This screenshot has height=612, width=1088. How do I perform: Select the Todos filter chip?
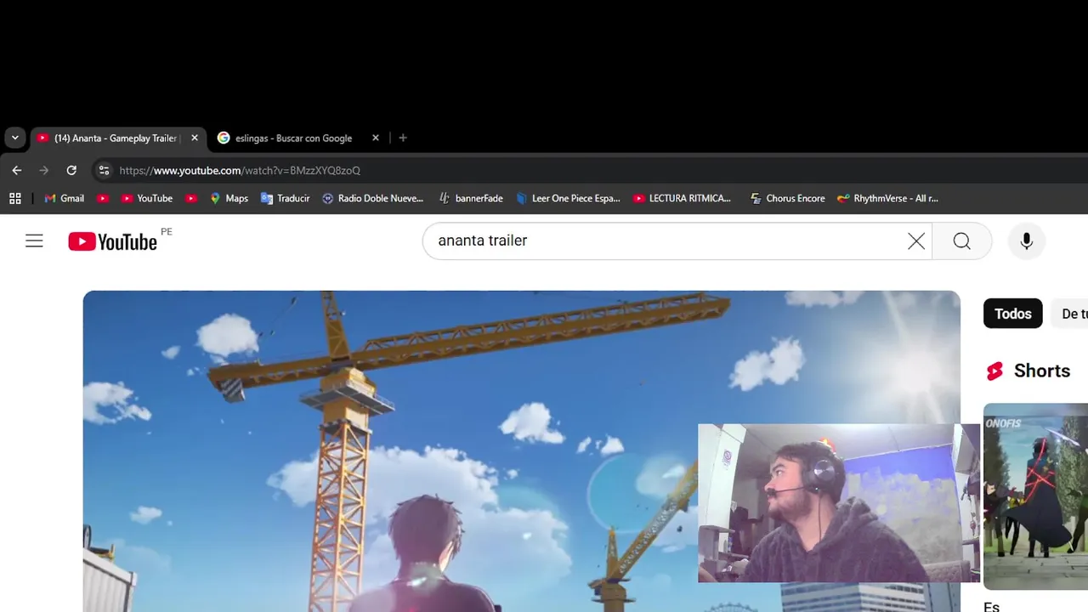point(1012,314)
